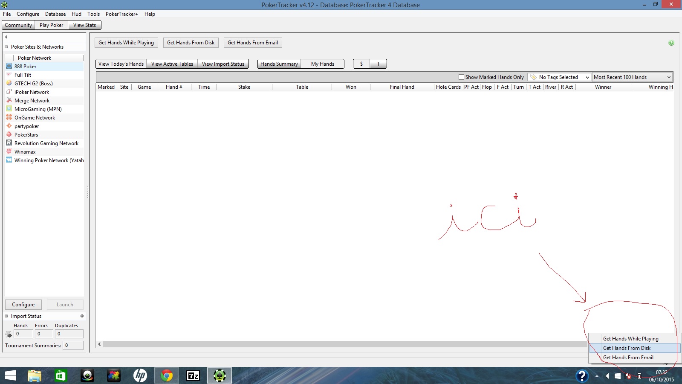Click the partypoker icon
Screen dimensions: 682x384
[x=9, y=126]
